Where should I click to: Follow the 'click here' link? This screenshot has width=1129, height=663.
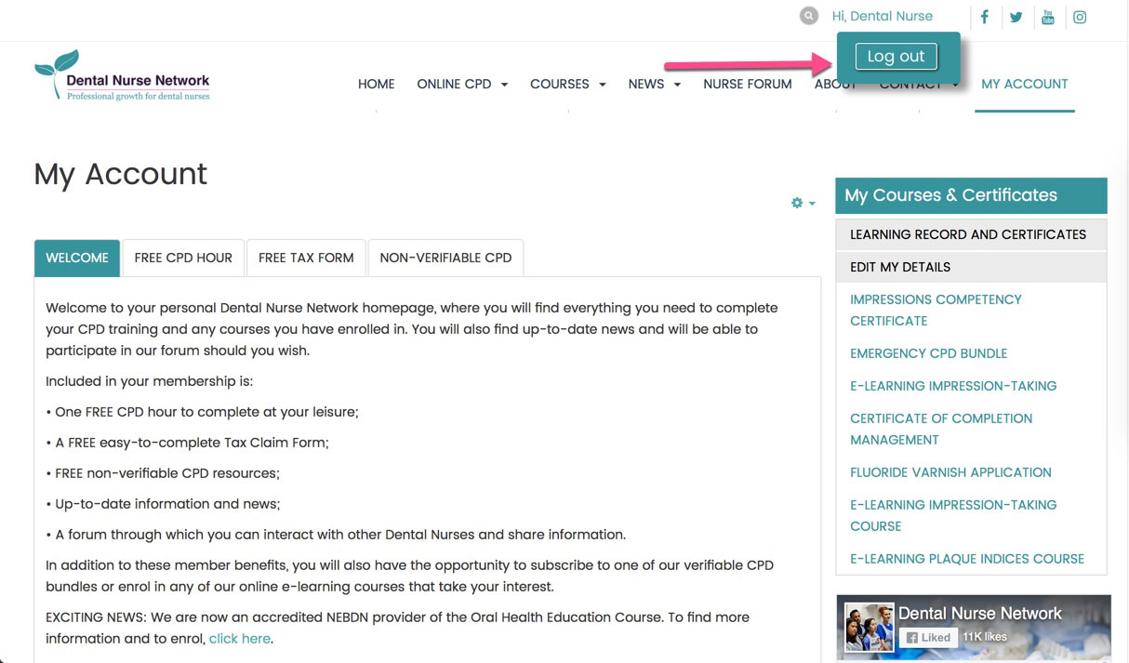[x=239, y=639]
